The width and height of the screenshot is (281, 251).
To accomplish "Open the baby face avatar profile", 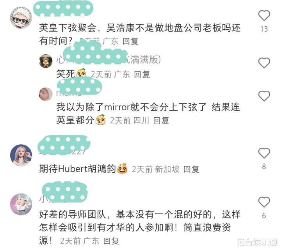I will pos(46,94).
